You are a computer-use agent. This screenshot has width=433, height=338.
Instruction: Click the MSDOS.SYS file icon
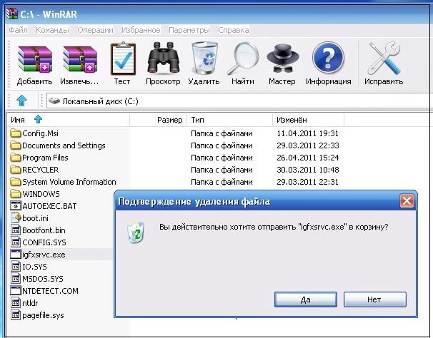16,278
